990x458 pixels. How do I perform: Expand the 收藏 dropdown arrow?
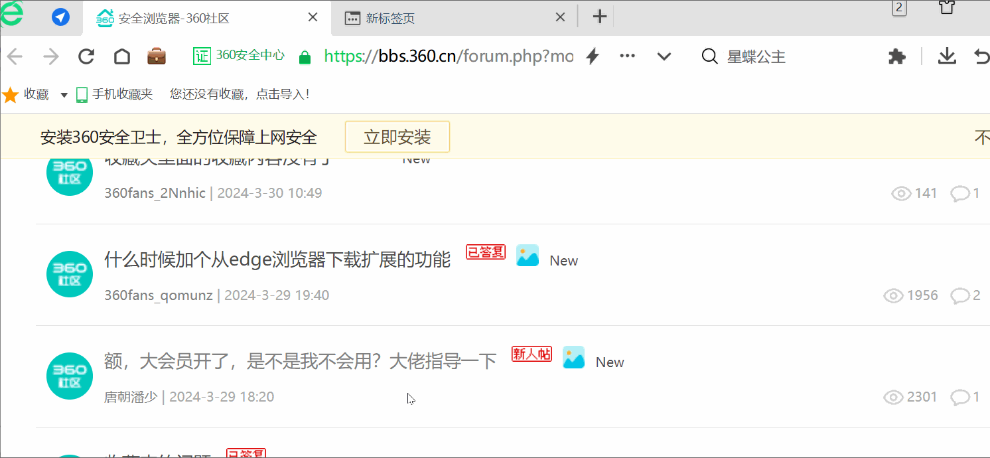point(64,96)
